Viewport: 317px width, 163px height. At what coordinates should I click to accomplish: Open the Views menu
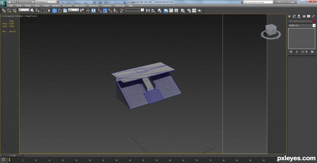[x=37, y=6]
